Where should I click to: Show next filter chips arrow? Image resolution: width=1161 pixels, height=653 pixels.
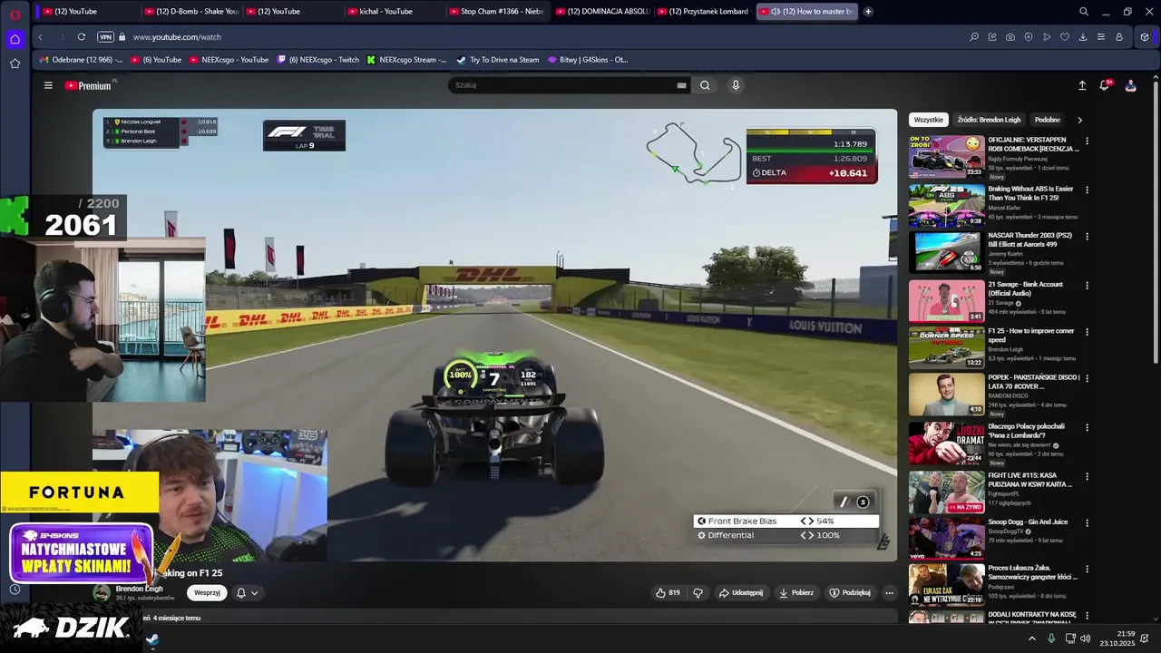(x=1079, y=120)
